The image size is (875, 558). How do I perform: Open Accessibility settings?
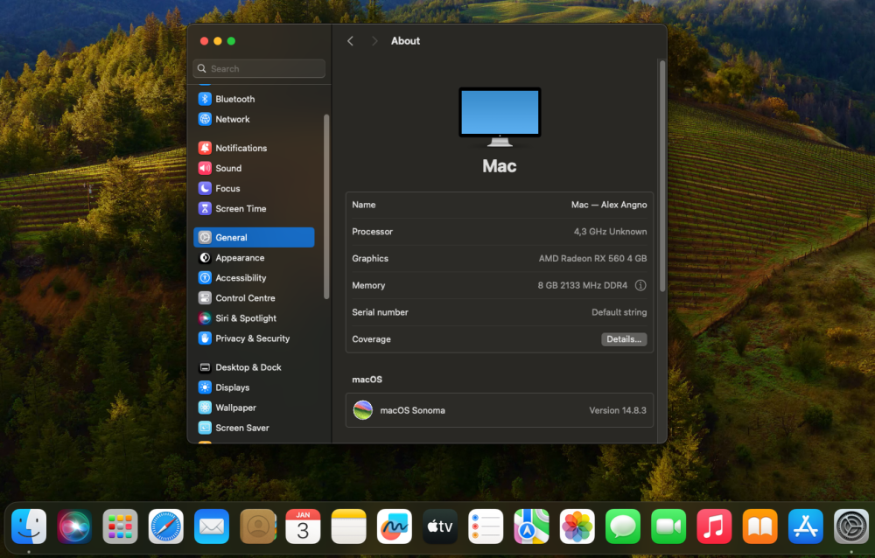(254, 277)
